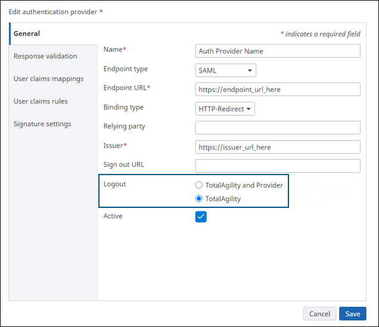Expand the Endpoint type SAML dropdown
The height and width of the screenshot is (327, 379).
(x=226, y=70)
